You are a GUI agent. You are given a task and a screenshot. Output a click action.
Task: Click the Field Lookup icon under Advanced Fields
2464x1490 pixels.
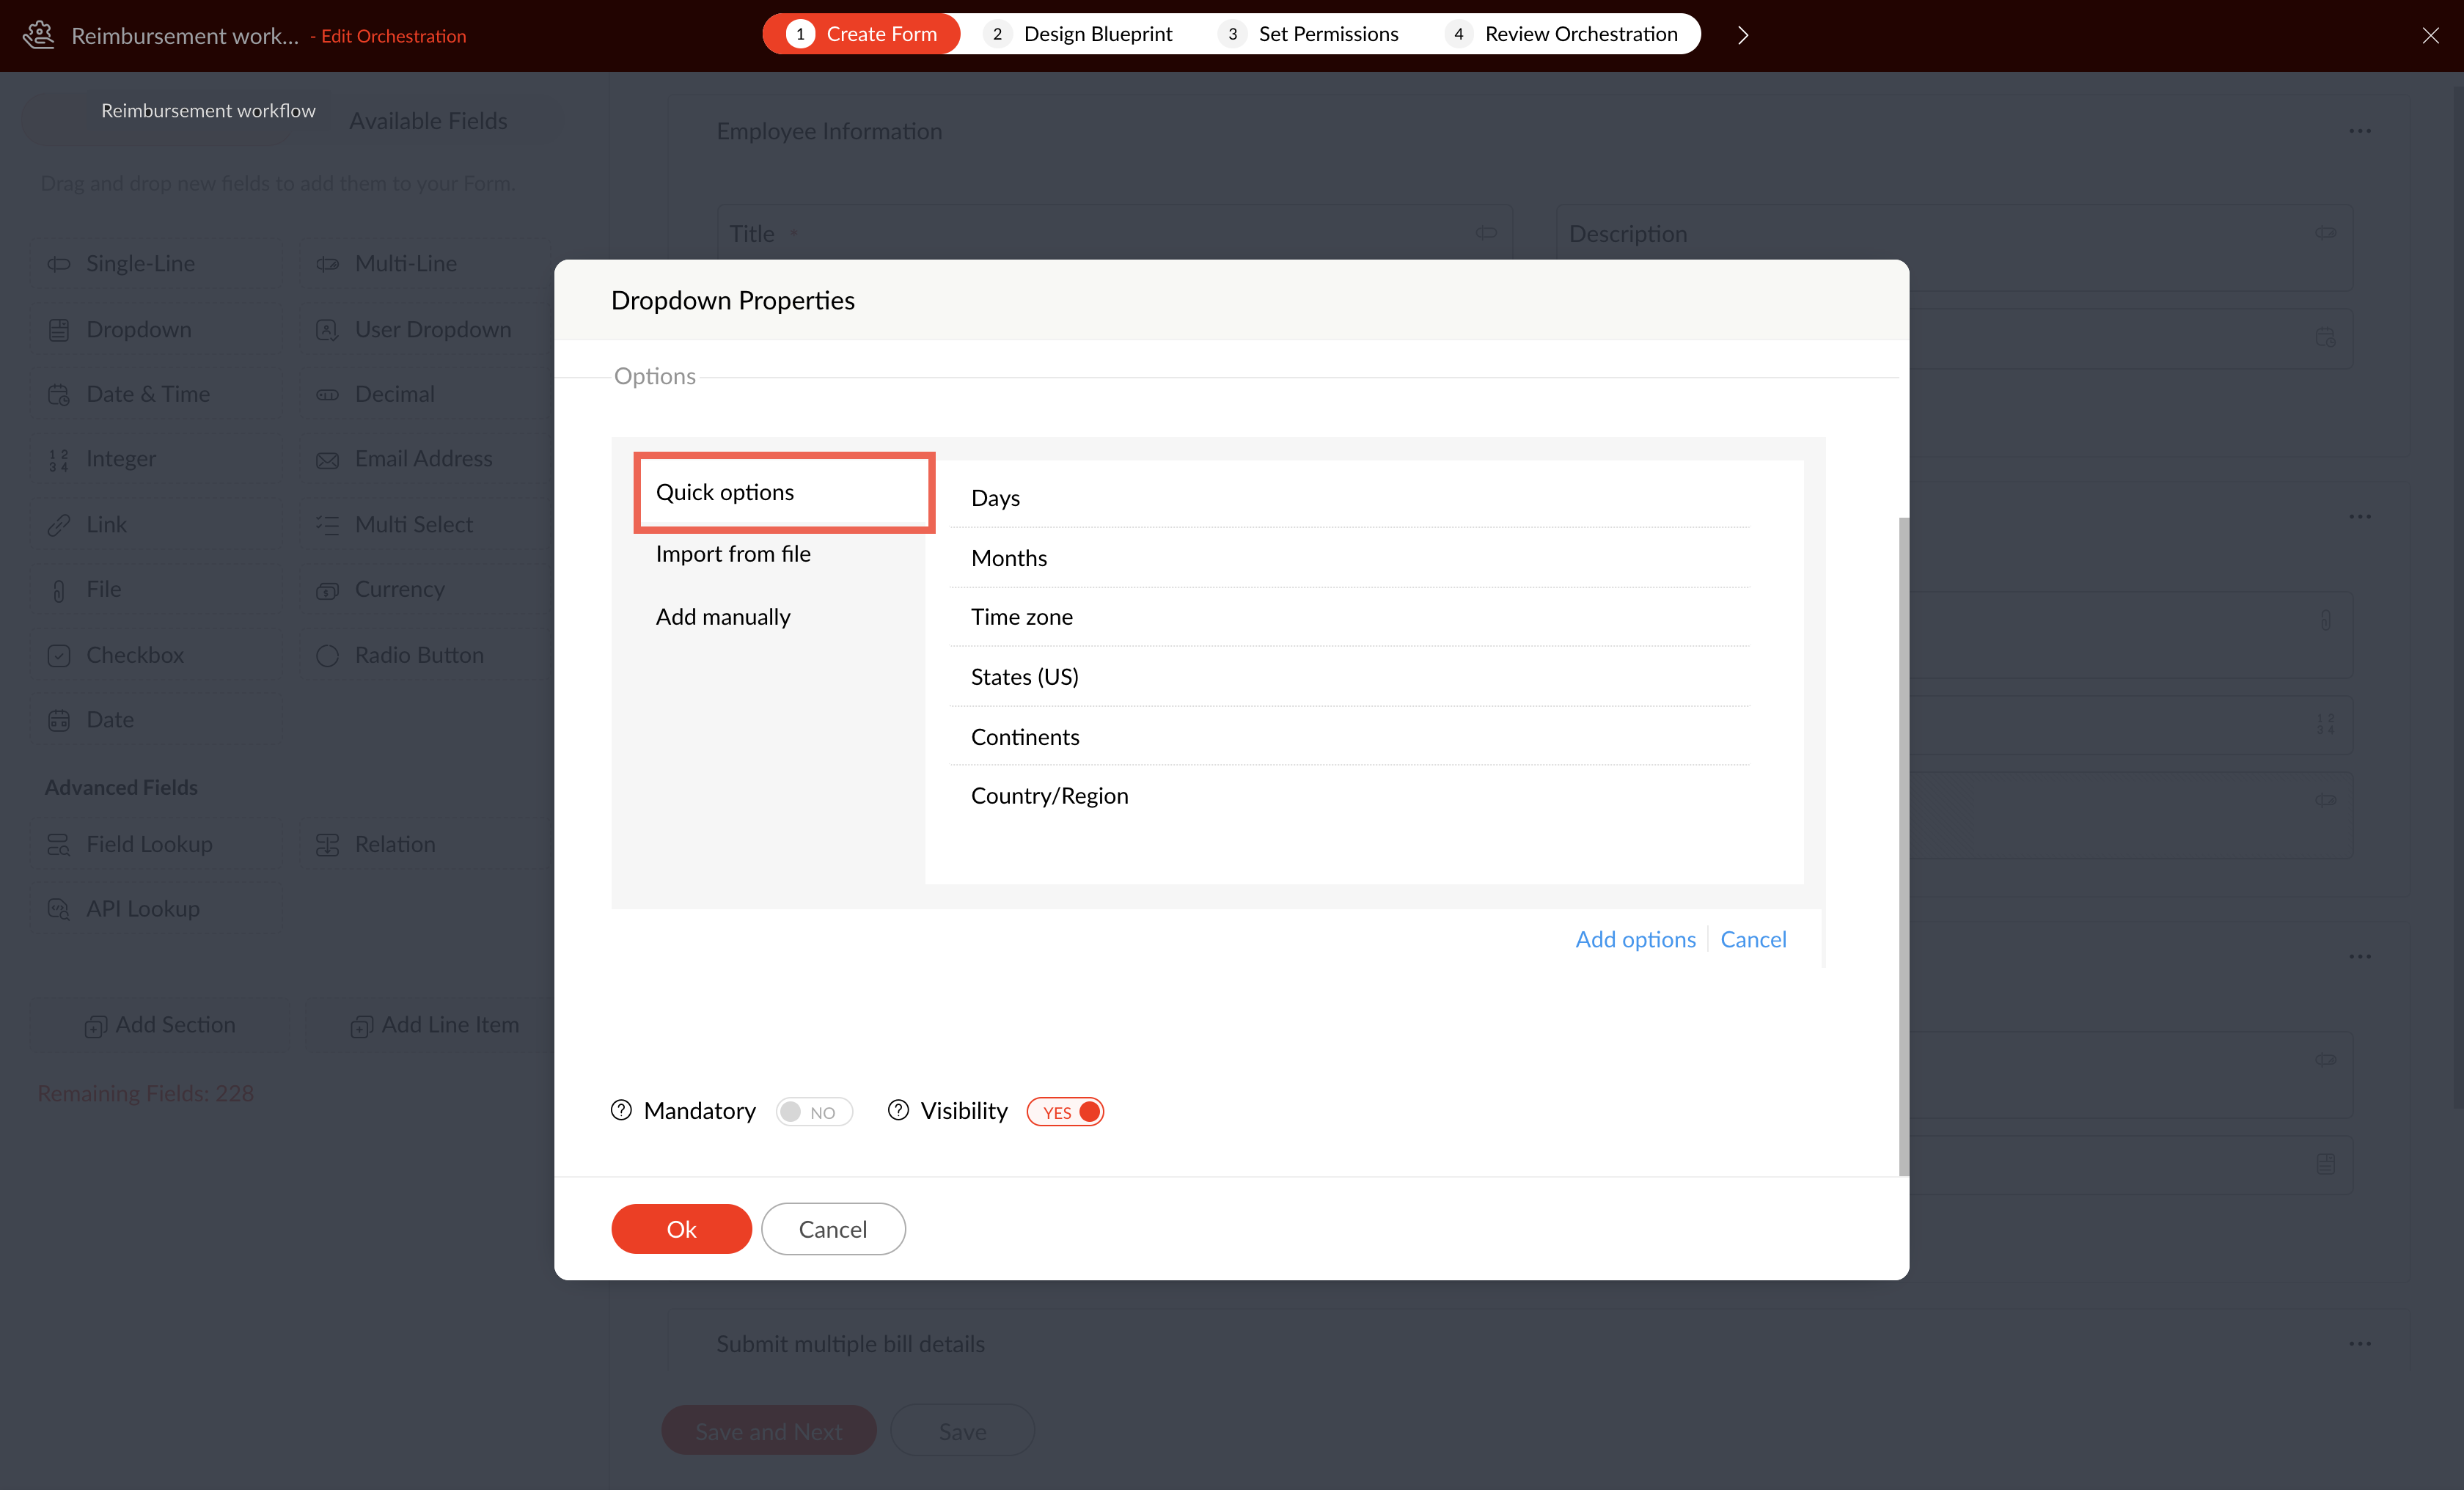59,844
